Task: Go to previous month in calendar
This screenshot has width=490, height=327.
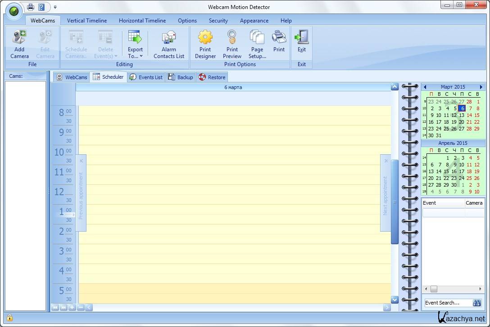Action: 425,87
